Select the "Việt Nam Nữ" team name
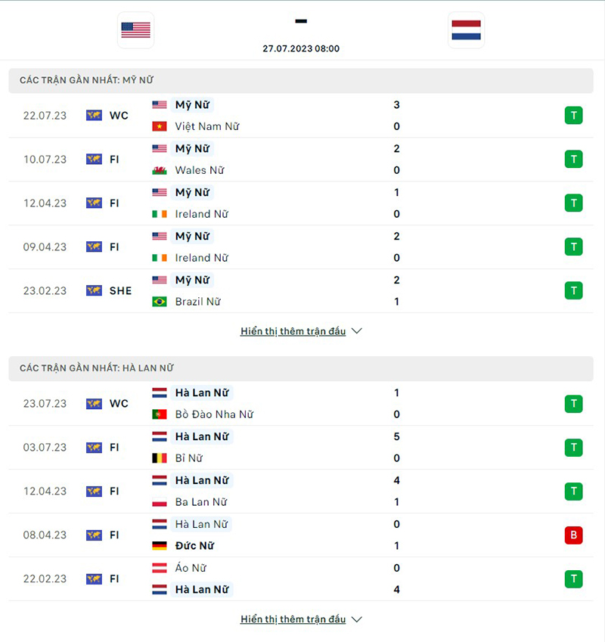The height and width of the screenshot is (642, 605). [206, 126]
